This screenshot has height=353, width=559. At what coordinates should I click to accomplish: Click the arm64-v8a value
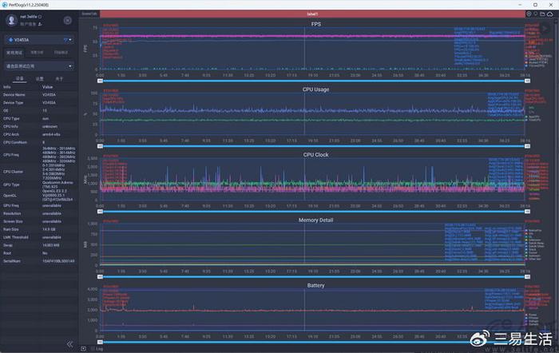pyautogui.click(x=51, y=134)
